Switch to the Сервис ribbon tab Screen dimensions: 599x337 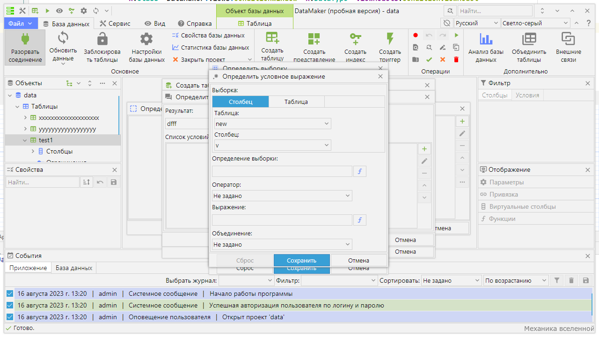(x=115, y=23)
